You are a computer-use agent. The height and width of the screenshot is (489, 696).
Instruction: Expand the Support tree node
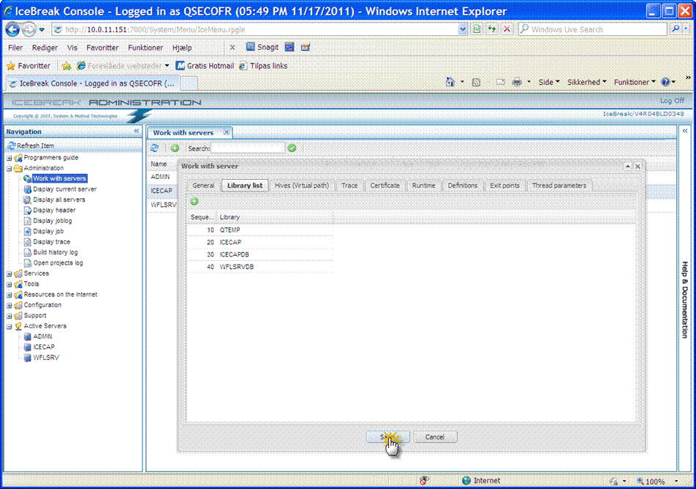pos(9,316)
